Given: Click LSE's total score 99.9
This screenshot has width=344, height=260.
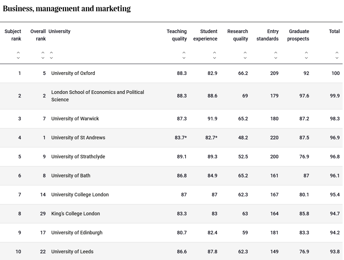Looking at the screenshot, I should click(x=335, y=96).
